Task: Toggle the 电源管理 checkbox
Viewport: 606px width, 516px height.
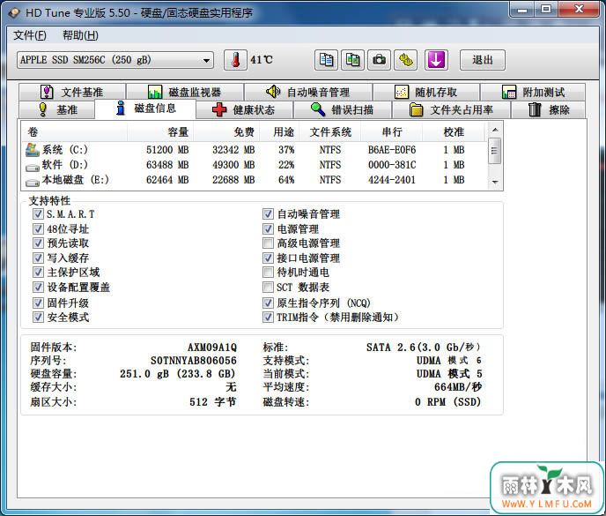Action: pos(268,228)
